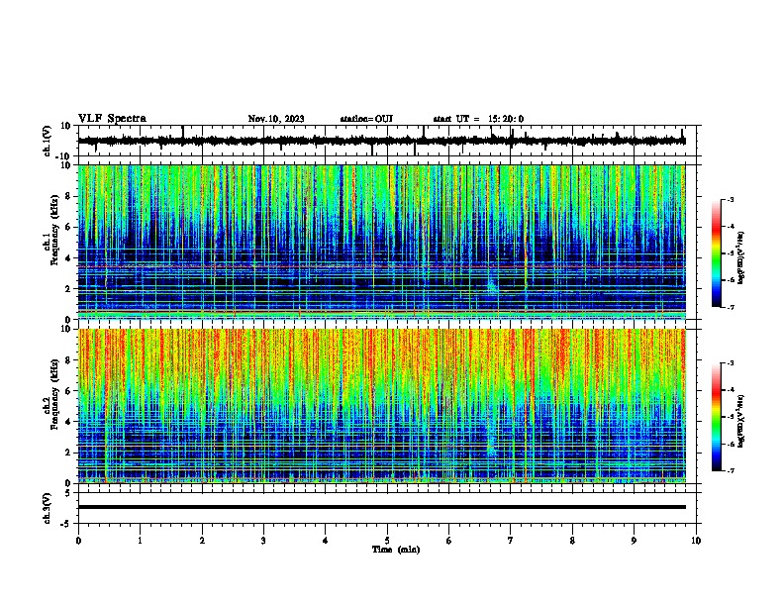Select the date label 'Nov.10, 2023'
The image size is (784, 606).
pos(276,119)
